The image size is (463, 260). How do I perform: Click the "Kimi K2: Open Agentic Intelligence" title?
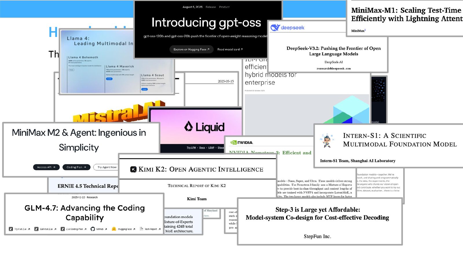pos(201,169)
